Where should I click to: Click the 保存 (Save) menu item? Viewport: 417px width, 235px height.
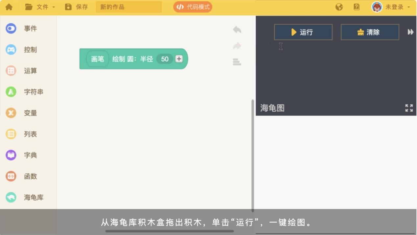tap(77, 7)
